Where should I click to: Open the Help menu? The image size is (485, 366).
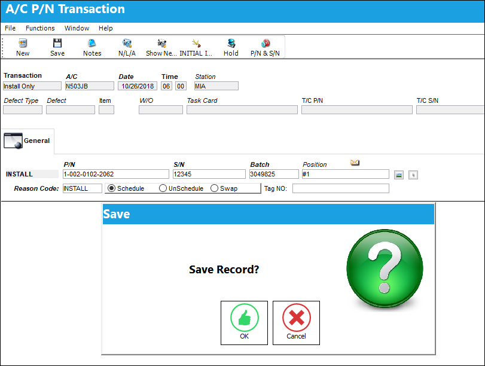pos(105,28)
